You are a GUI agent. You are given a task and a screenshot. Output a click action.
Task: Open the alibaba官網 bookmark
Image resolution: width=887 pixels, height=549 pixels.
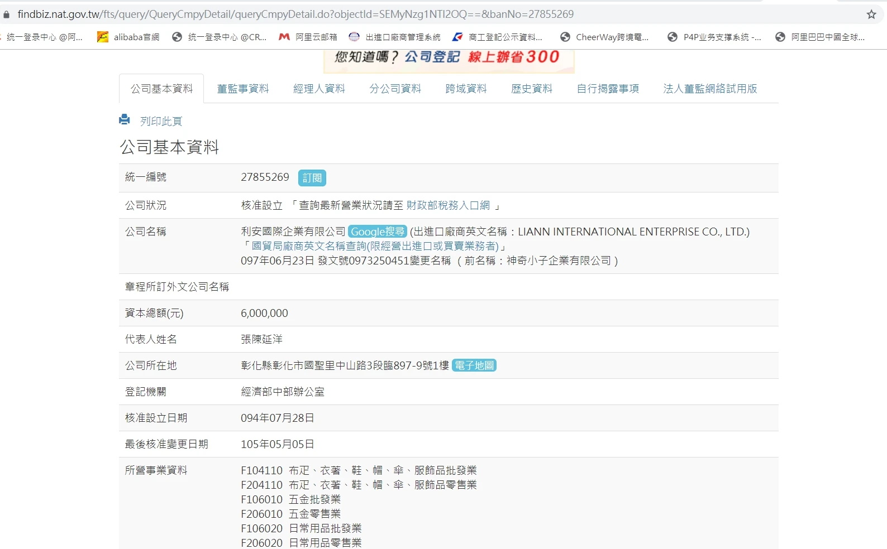128,37
